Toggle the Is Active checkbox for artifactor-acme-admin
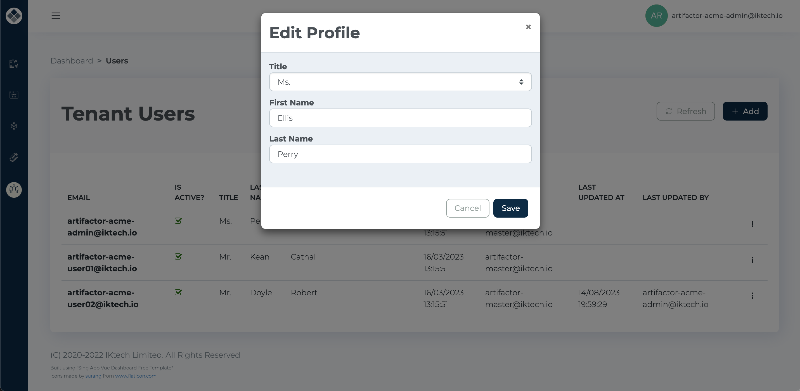 [178, 221]
